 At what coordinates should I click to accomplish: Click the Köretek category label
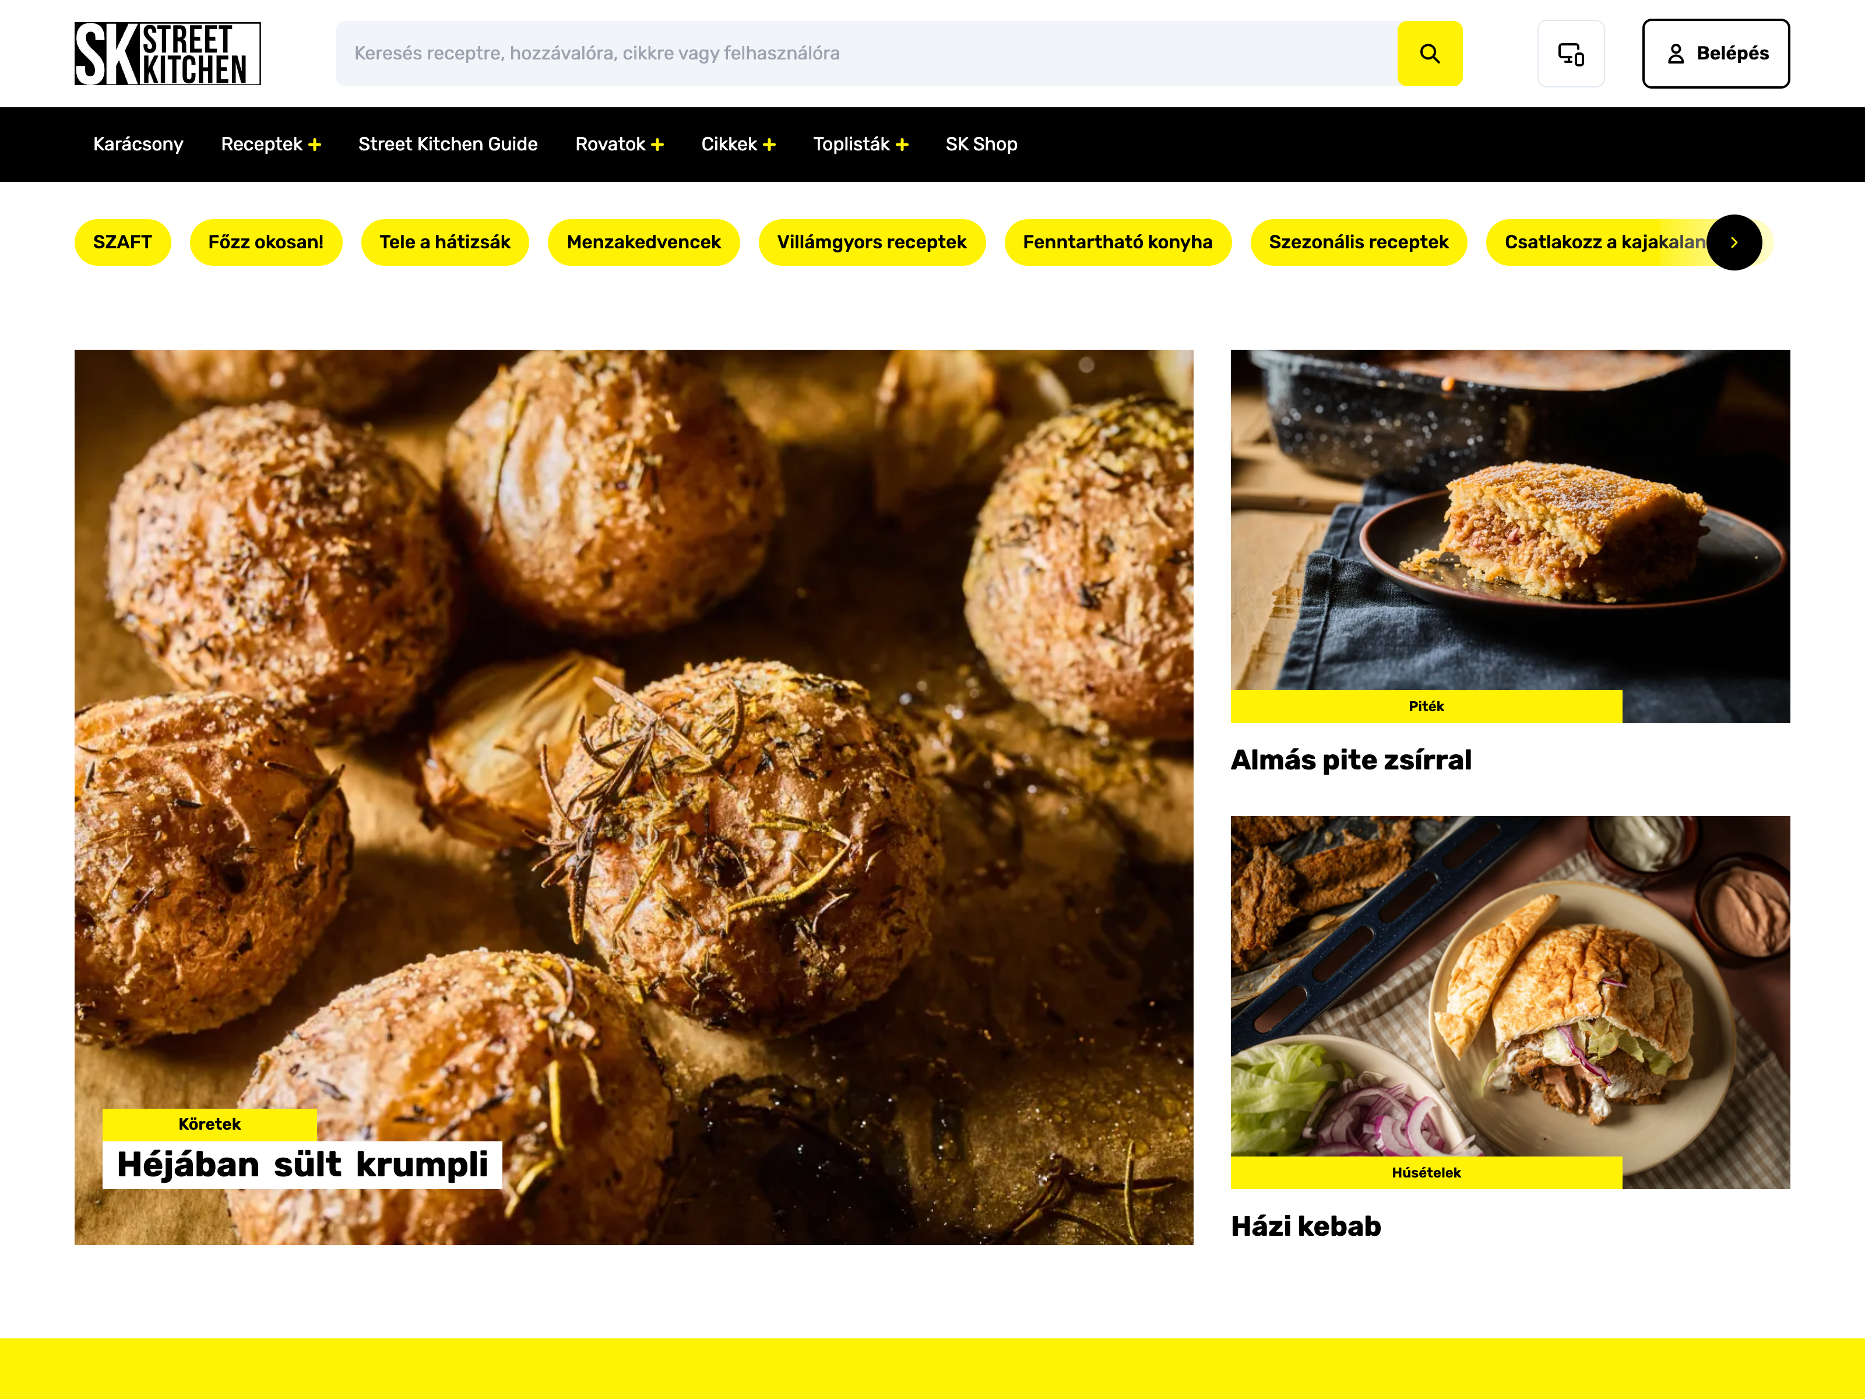[x=209, y=1124]
